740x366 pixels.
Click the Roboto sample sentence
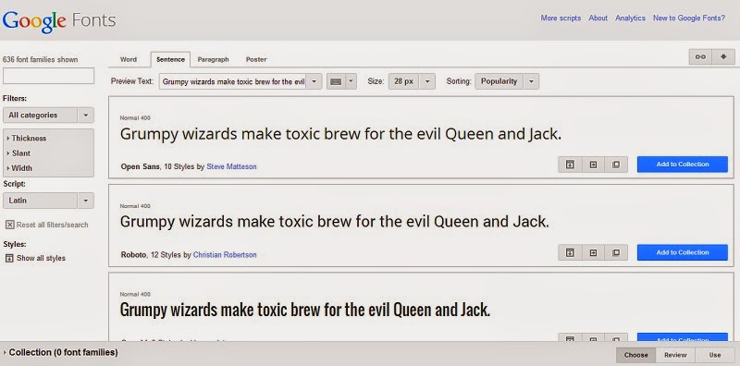(x=335, y=222)
